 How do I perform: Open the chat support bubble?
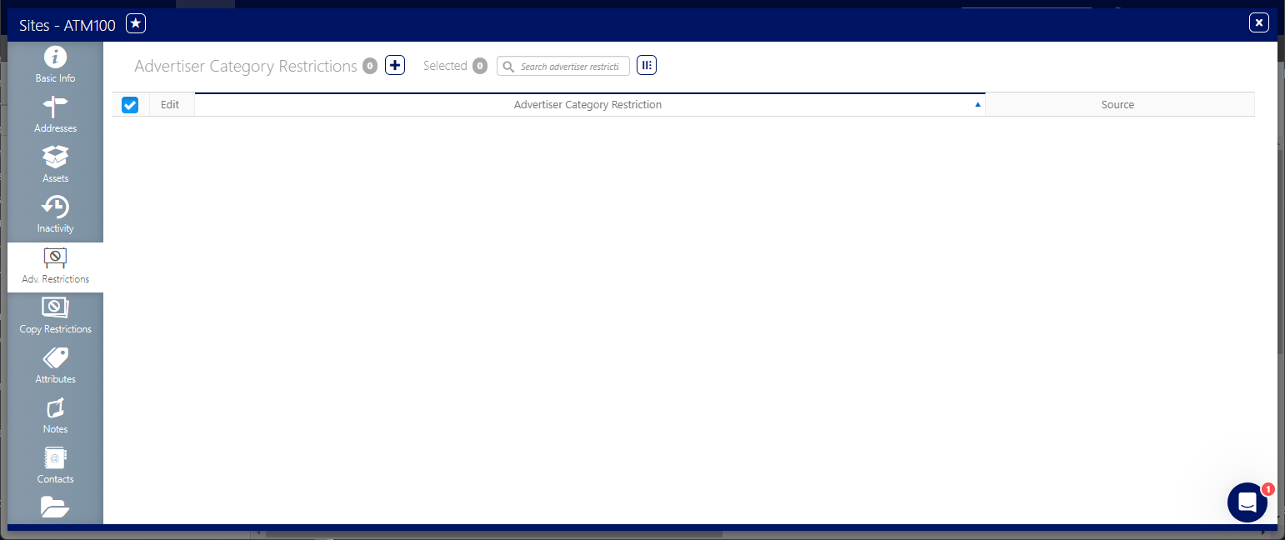click(1247, 502)
